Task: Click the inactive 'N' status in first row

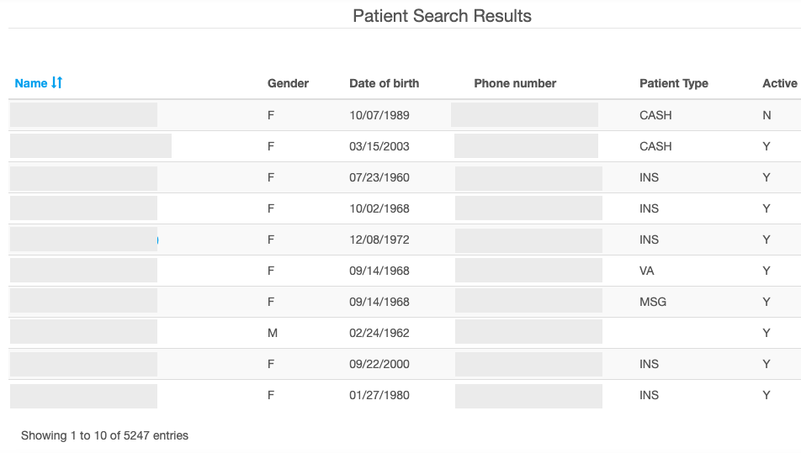Action: pos(767,115)
